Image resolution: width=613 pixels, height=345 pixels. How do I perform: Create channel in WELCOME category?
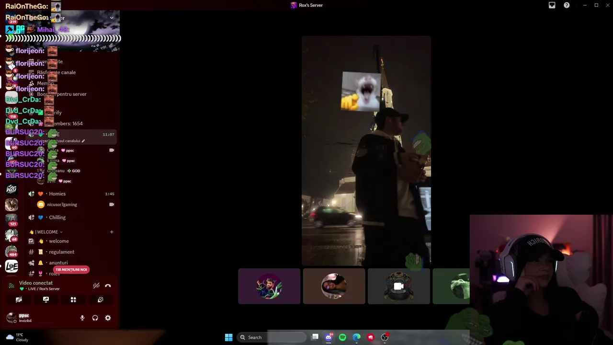pyautogui.click(x=112, y=232)
